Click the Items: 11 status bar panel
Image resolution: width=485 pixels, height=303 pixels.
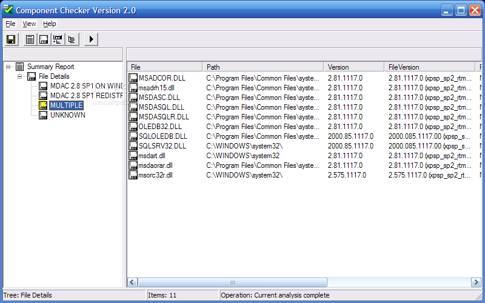[x=182, y=295]
